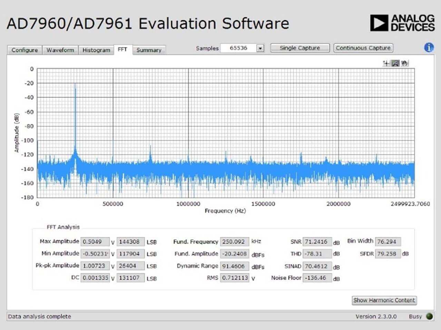Go to the Histogram tab
Image resolution: width=441 pixels, height=330 pixels.
click(x=96, y=50)
